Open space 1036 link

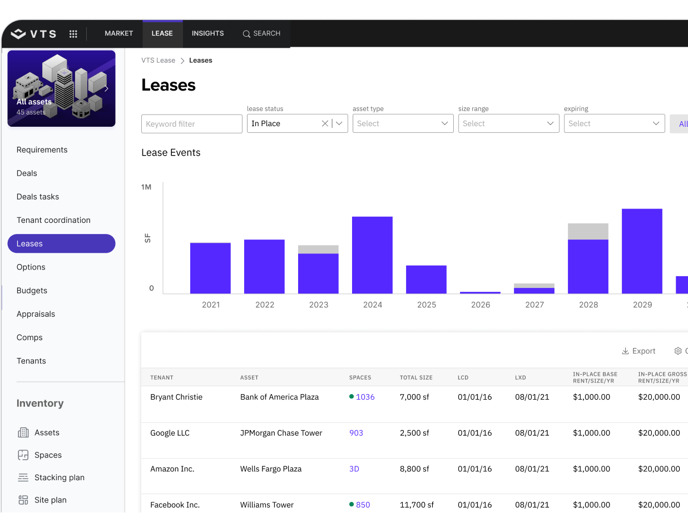[365, 397]
